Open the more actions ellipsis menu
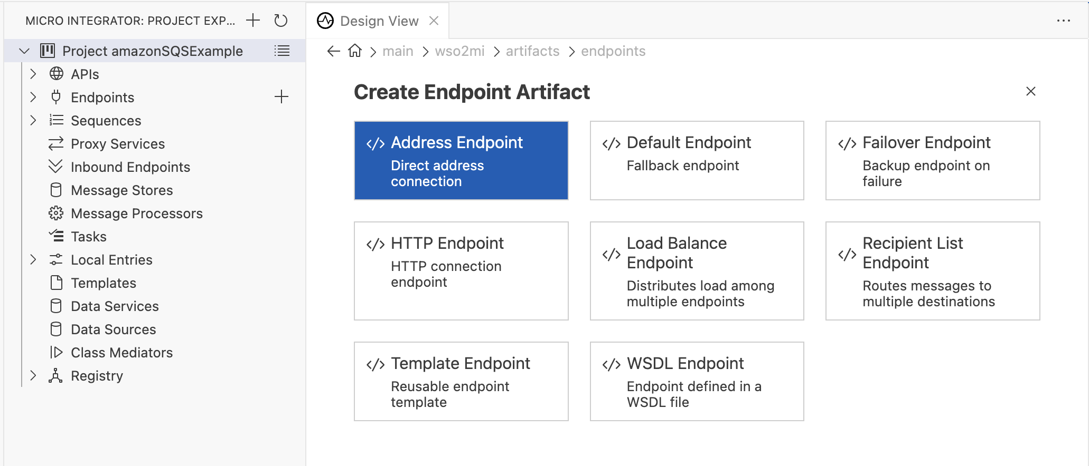The width and height of the screenshot is (1089, 466). tap(1063, 21)
